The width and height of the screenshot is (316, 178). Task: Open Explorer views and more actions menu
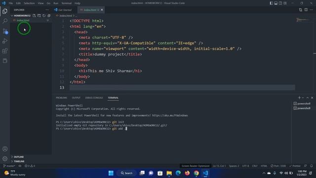tap(47, 10)
